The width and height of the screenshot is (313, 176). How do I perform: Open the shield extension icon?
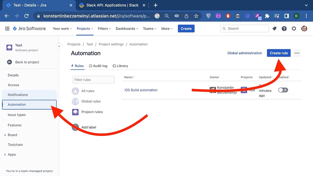tap(208, 16)
